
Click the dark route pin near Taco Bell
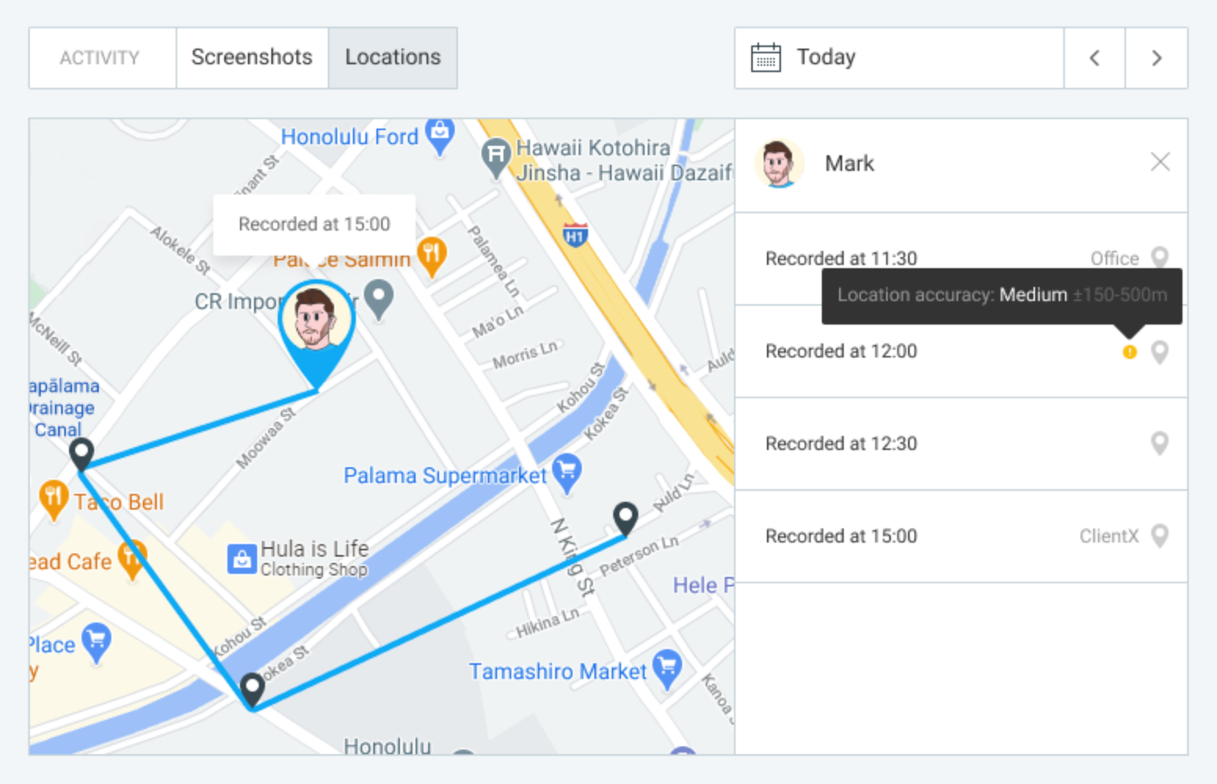point(82,454)
